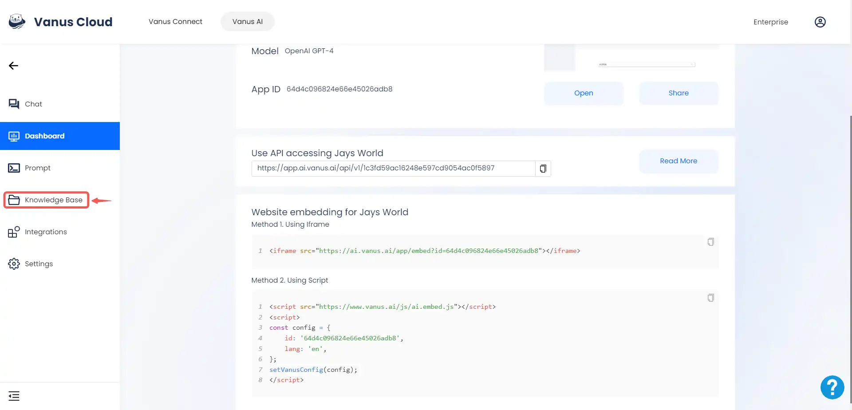852x410 pixels.
Task: Click the Read More button
Action: [678, 161]
